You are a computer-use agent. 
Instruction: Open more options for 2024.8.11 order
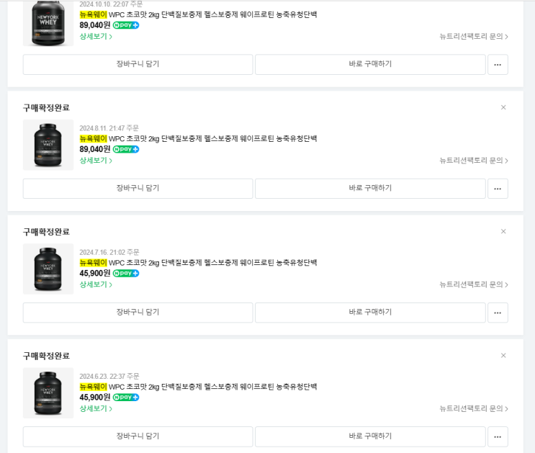[x=498, y=189]
